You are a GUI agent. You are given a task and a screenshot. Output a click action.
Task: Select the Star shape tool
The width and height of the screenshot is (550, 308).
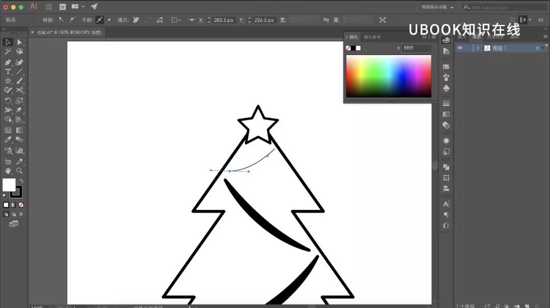[8, 81]
